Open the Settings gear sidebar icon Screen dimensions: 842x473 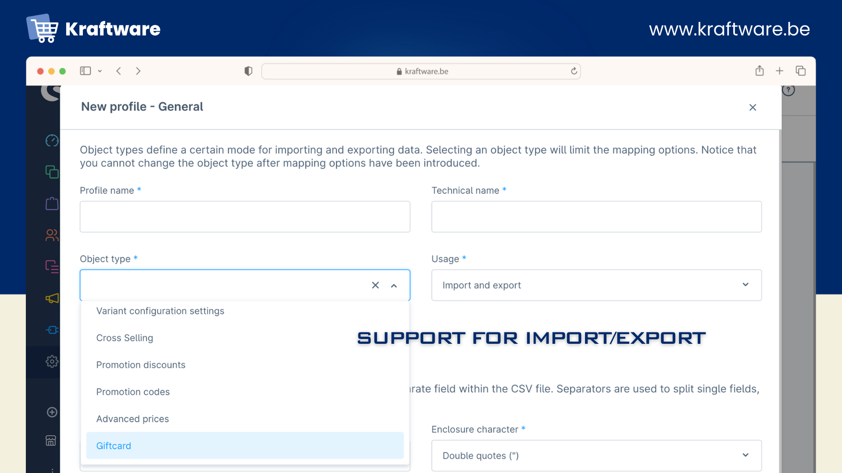[x=52, y=361]
